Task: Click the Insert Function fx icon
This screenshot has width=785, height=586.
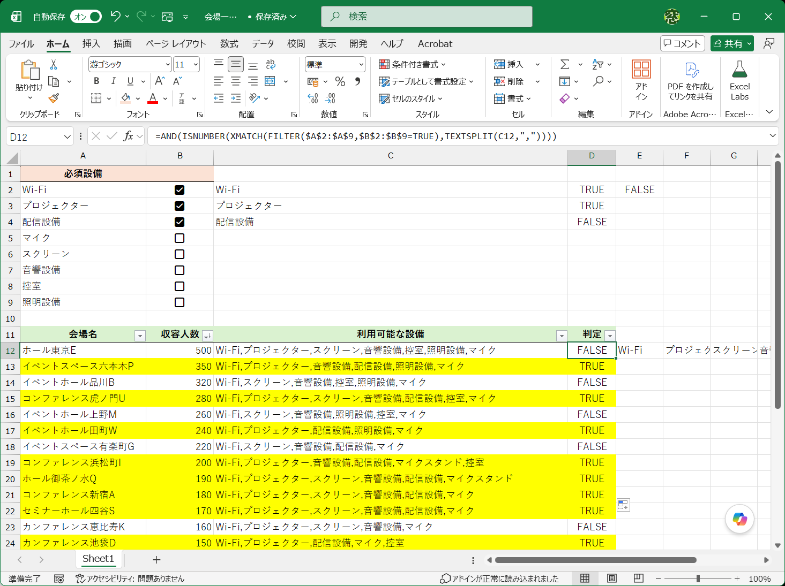Action: point(129,136)
